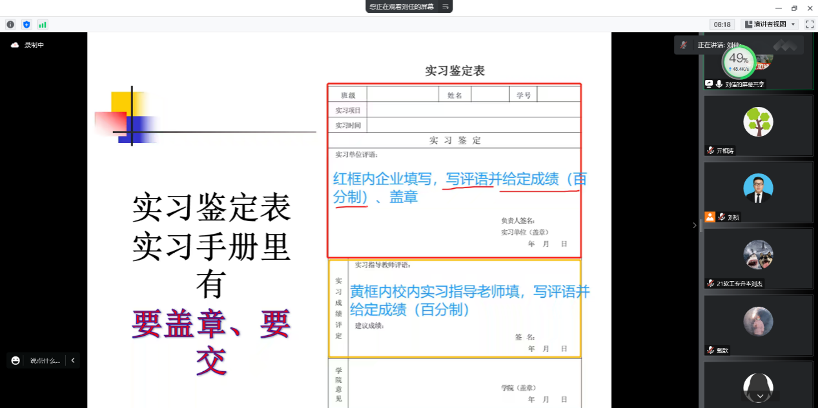Type in the 说点什么 chat field

[x=45, y=361]
